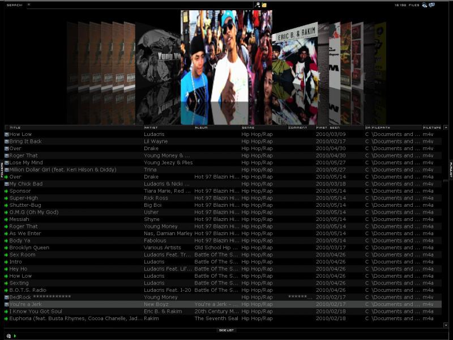Select 'The Seventh Seal' album cell

pyautogui.click(x=216, y=318)
